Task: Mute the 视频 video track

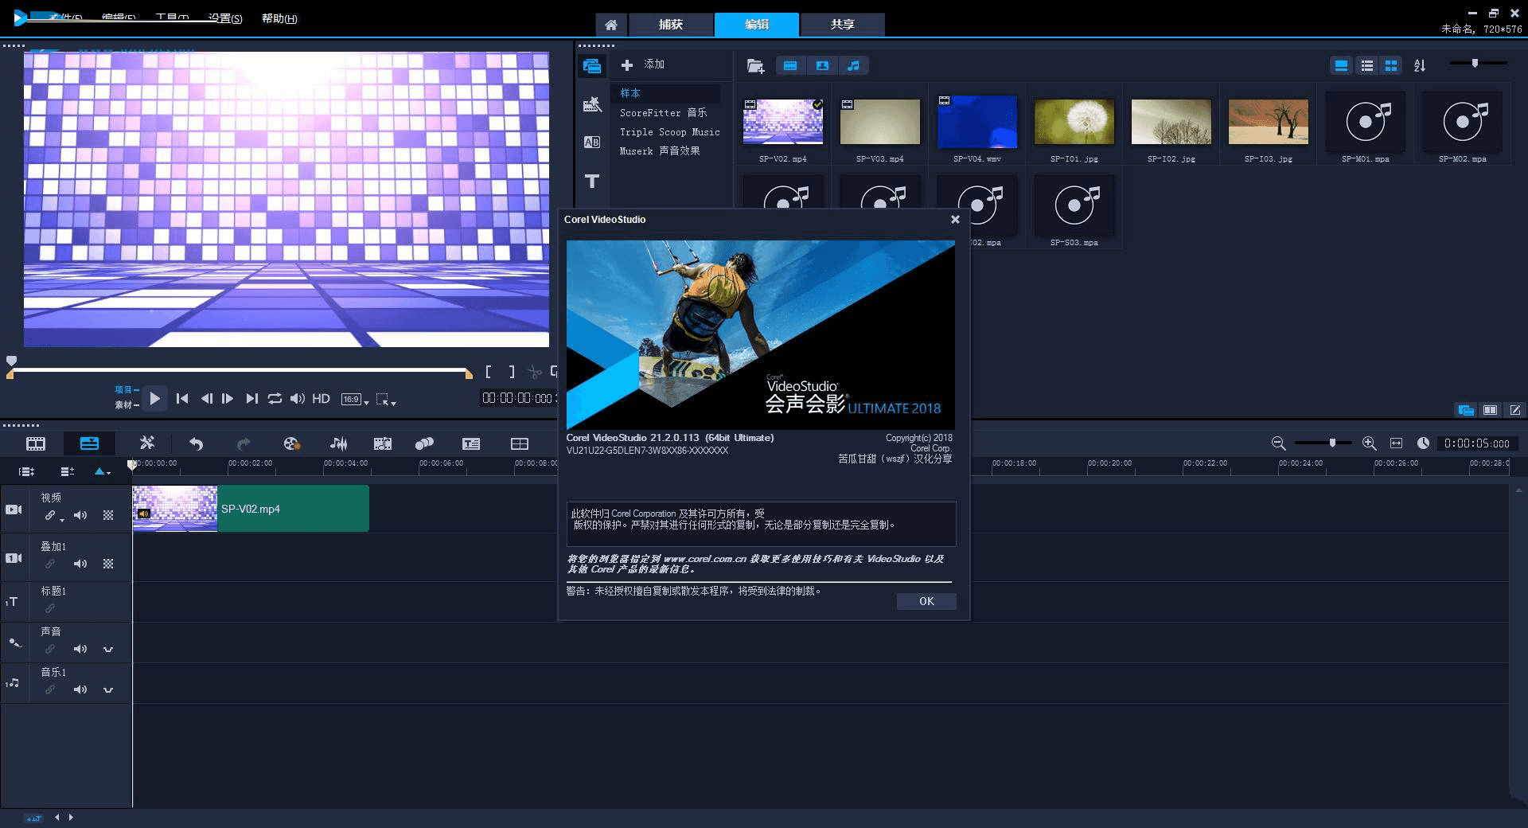Action: pos(80,516)
